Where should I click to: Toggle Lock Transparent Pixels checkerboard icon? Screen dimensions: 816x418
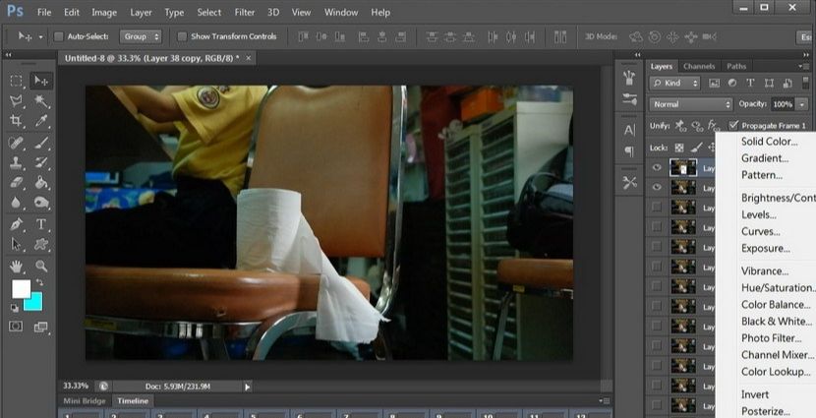pos(679,148)
